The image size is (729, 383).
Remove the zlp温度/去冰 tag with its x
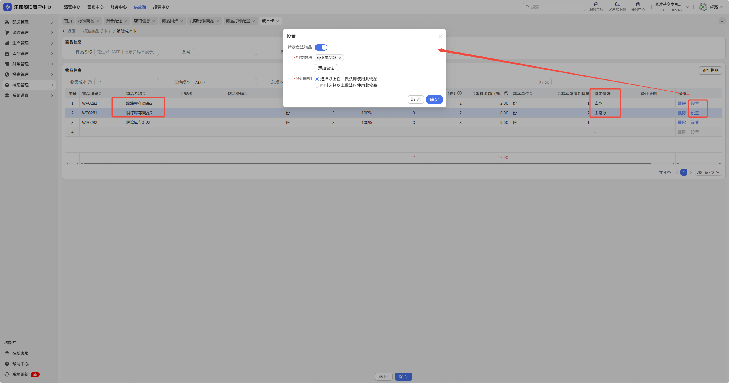pos(340,58)
